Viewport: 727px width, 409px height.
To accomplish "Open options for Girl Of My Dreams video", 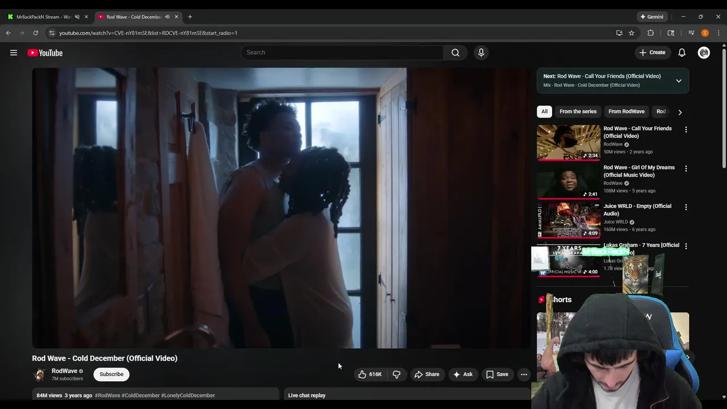I will coord(686,169).
